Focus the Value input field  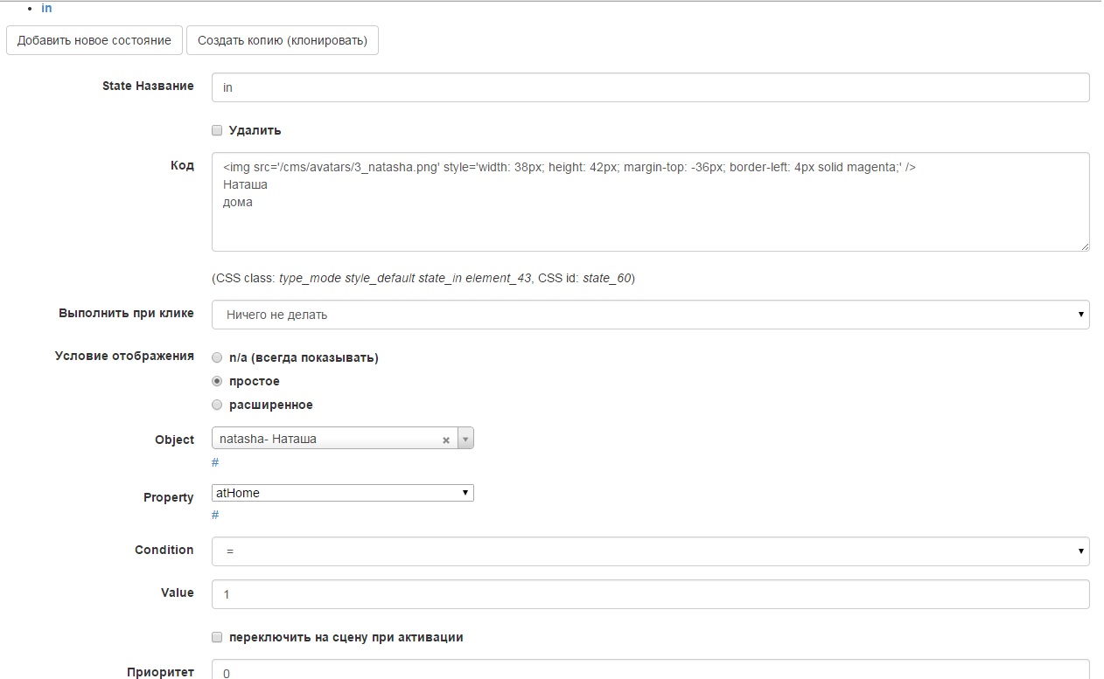[x=650, y=594]
